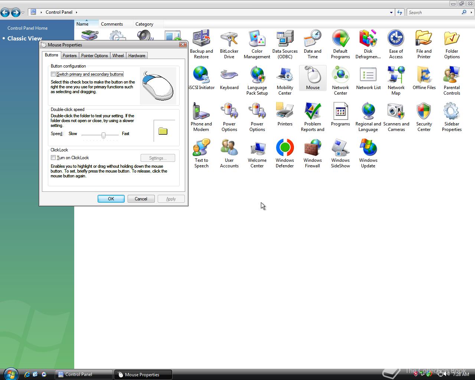Switch to Control Panel taskbar button
The width and height of the screenshot is (475, 380).
(84, 374)
